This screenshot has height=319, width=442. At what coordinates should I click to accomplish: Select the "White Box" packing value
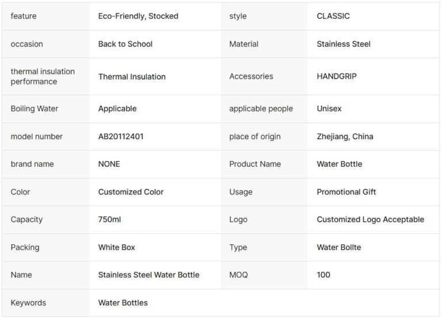point(117,247)
